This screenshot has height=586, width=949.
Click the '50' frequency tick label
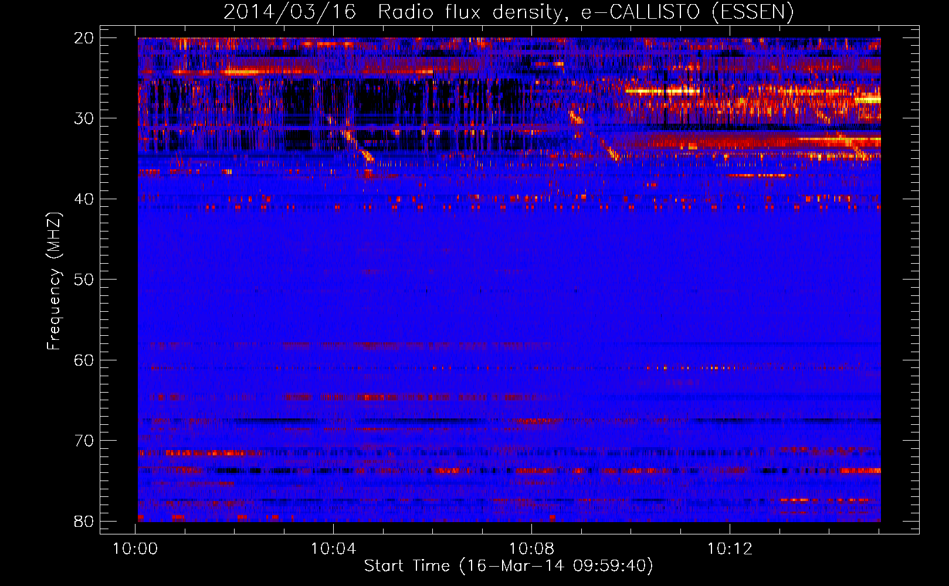[84, 280]
